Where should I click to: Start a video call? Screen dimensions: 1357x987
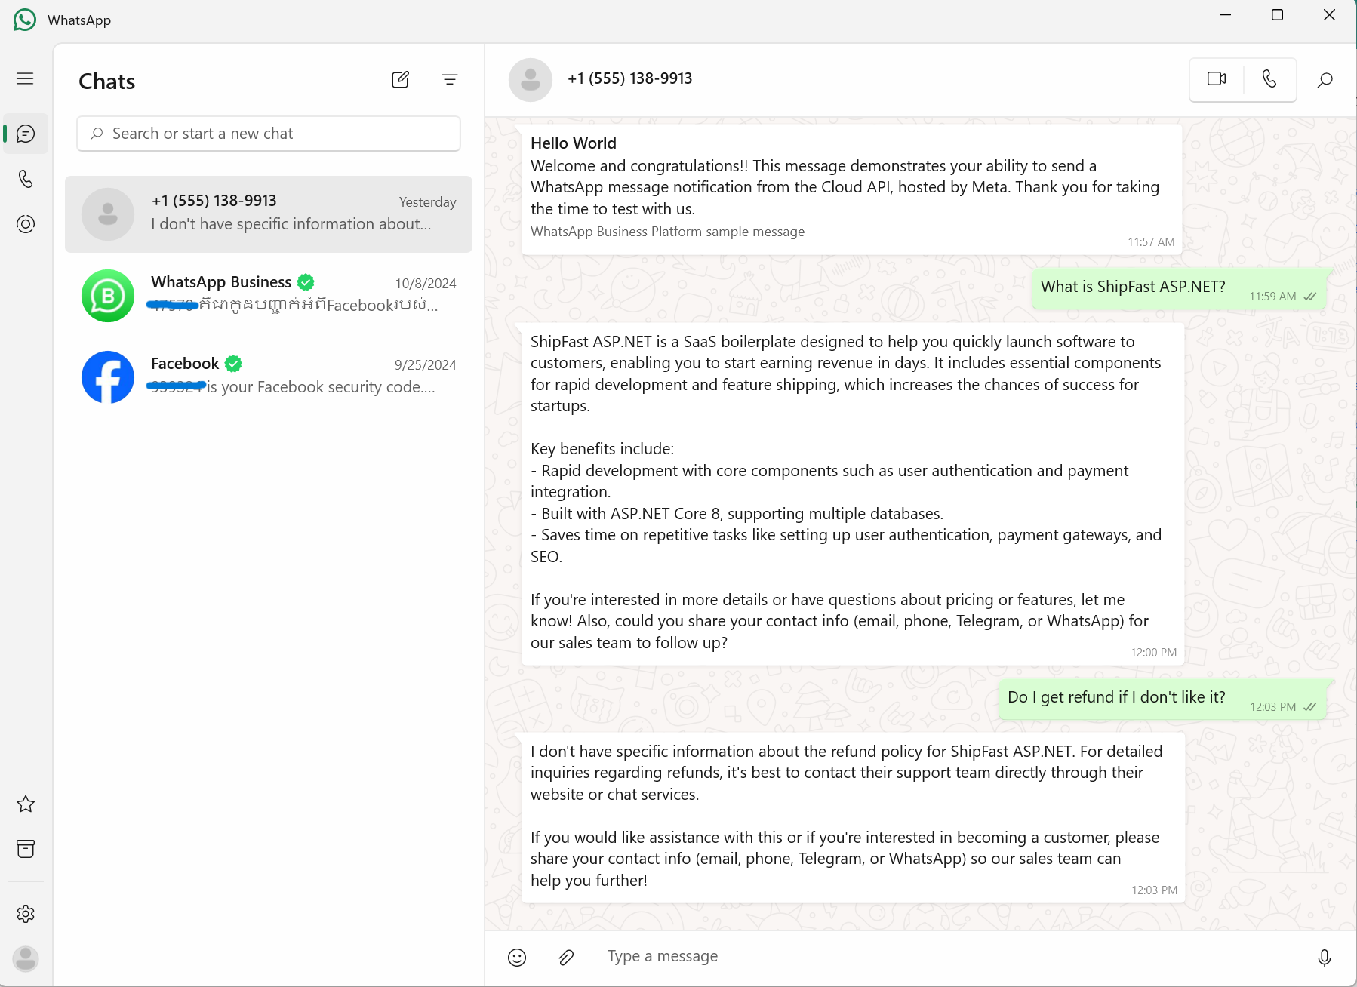(x=1217, y=79)
